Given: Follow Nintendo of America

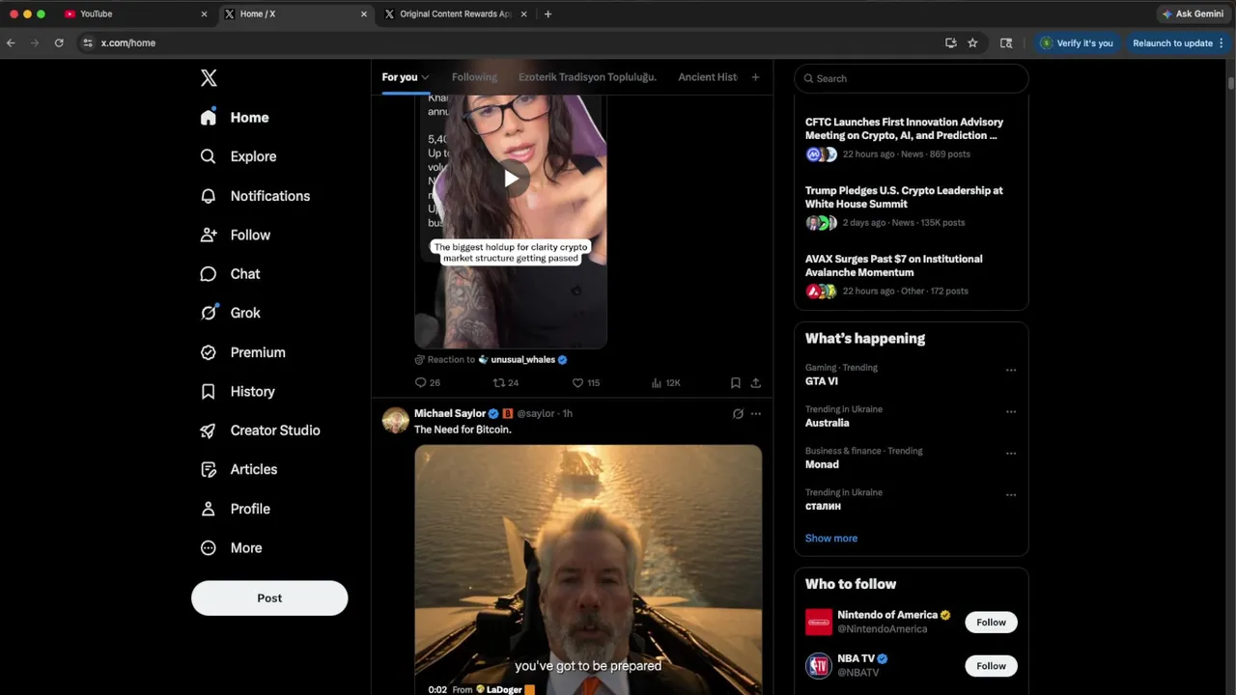Looking at the screenshot, I should pyautogui.click(x=991, y=623).
